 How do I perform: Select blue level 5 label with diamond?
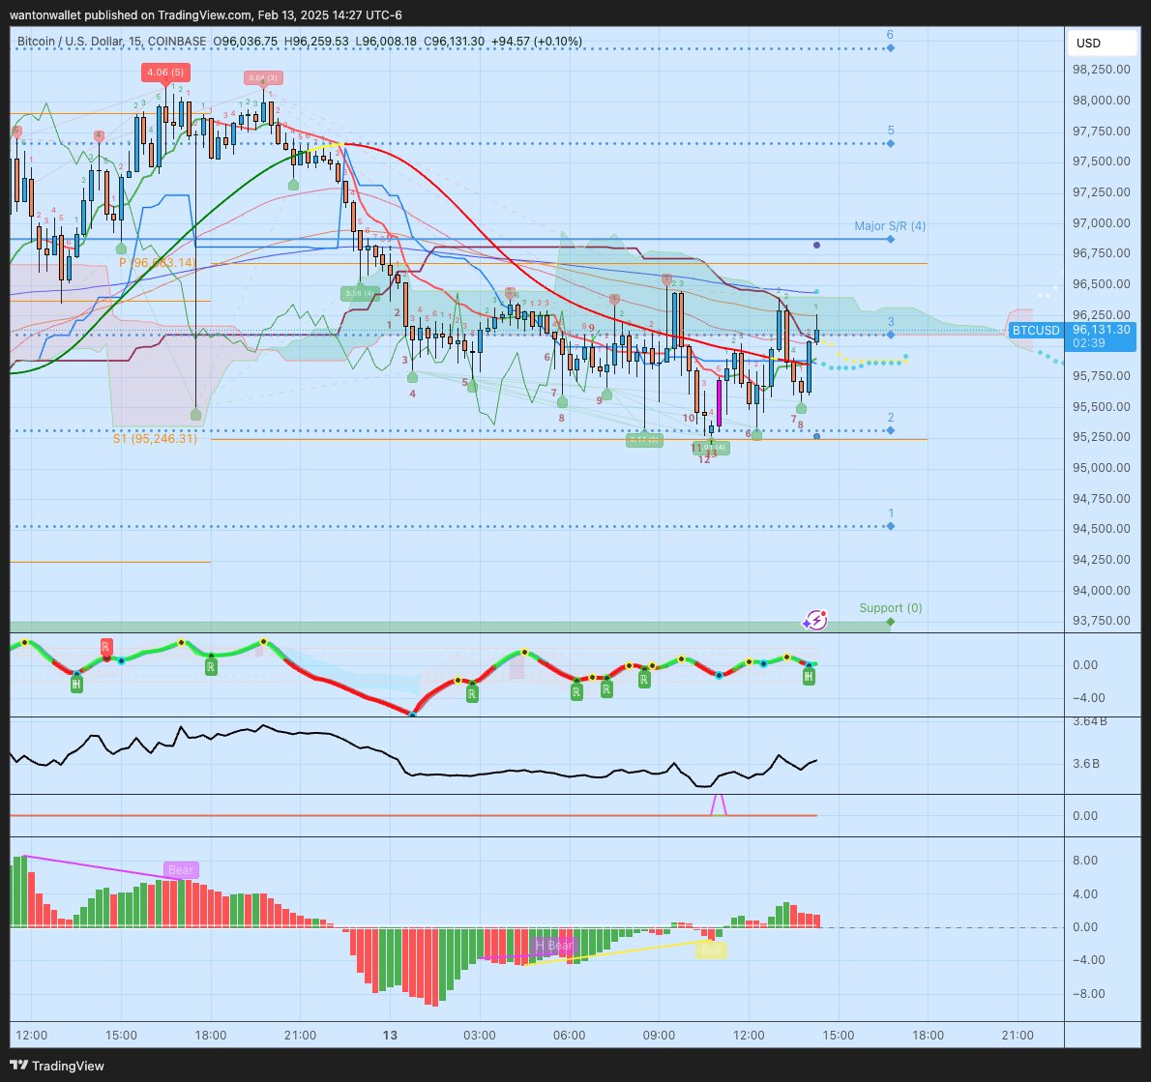(x=891, y=136)
